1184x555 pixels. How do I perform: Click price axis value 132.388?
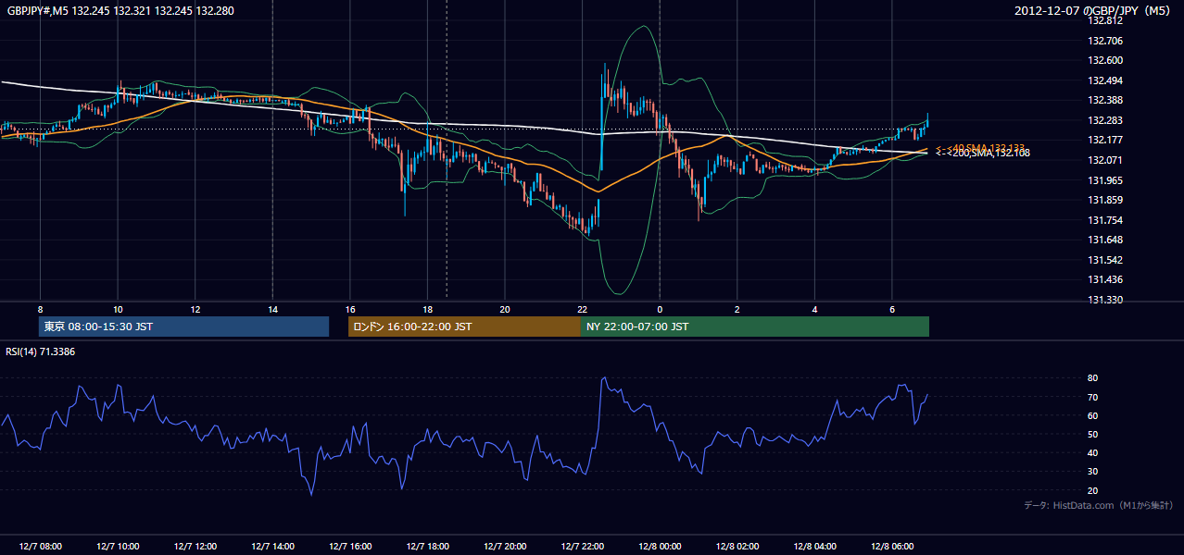1105,100
